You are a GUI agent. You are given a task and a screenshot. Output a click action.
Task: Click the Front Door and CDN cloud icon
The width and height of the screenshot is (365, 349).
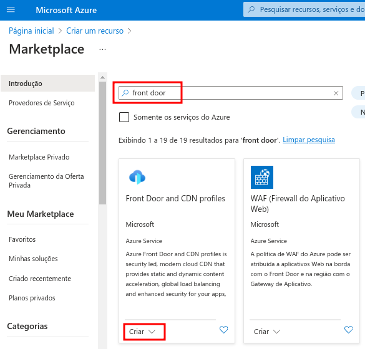click(x=137, y=177)
